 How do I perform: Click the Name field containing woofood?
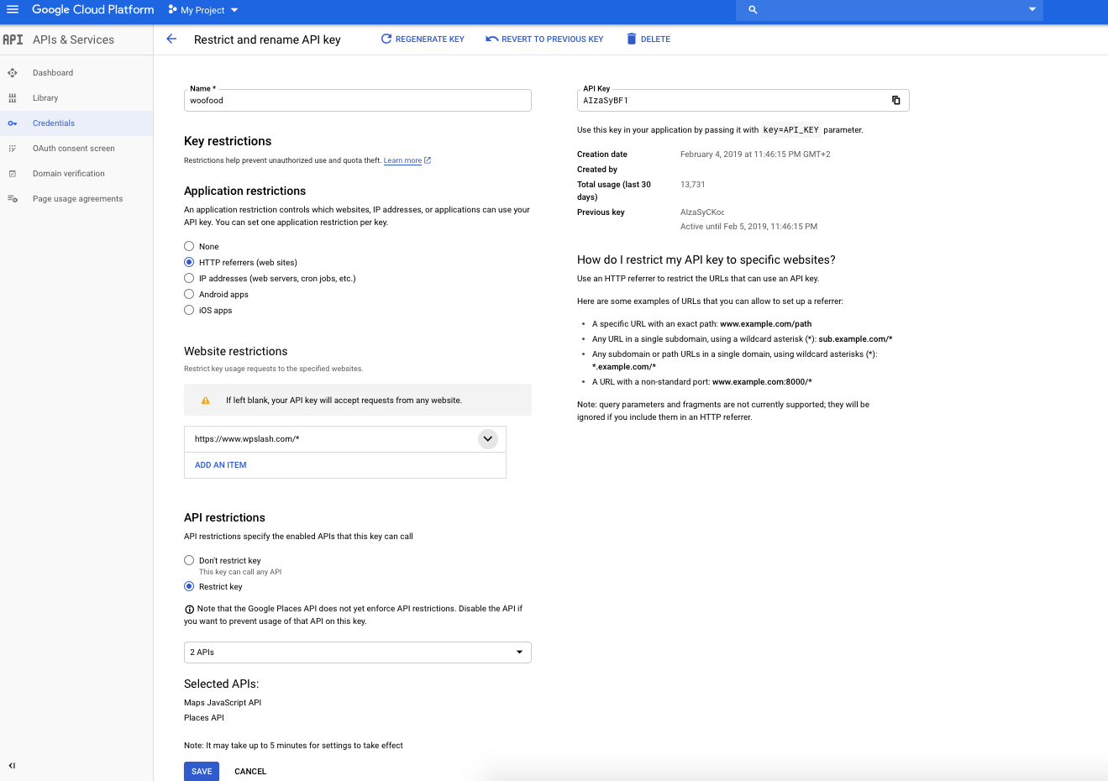358,101
